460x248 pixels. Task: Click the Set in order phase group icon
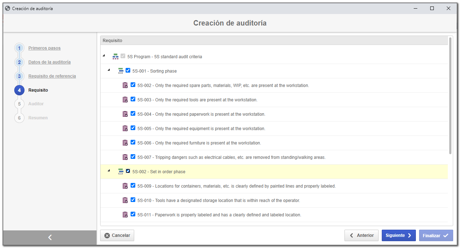[x=121, y=171]
